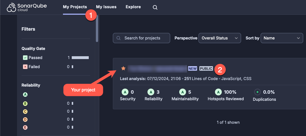Select Reliability rating E filter badge
The height and width of the screenshot is (136, 306).
[x=25, y=127]
